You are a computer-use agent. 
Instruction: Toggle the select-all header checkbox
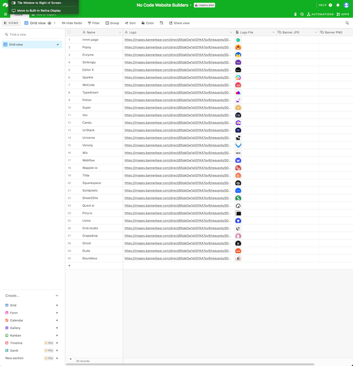point(69,32)
